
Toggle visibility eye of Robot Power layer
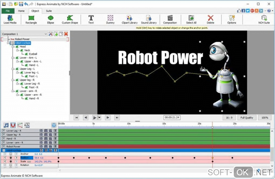click(41, 146)
